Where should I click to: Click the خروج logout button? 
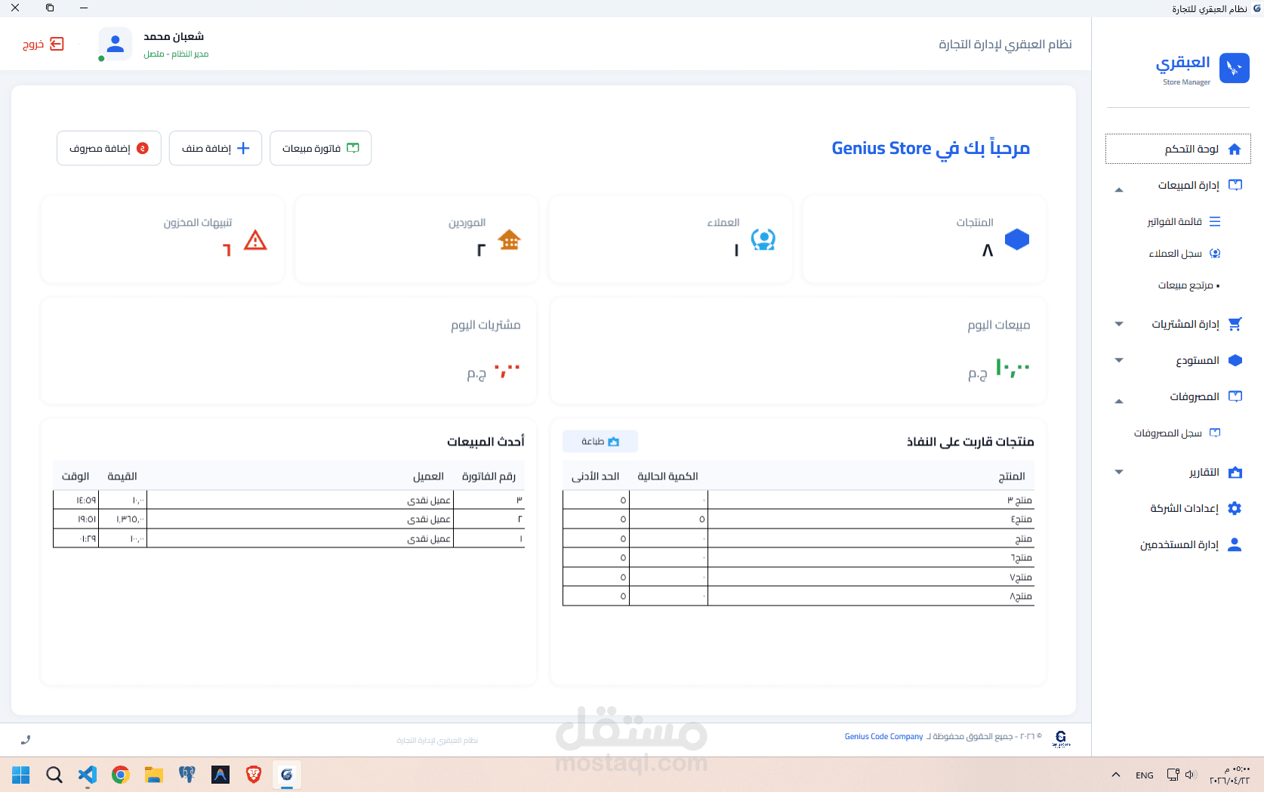click(43, 44)
